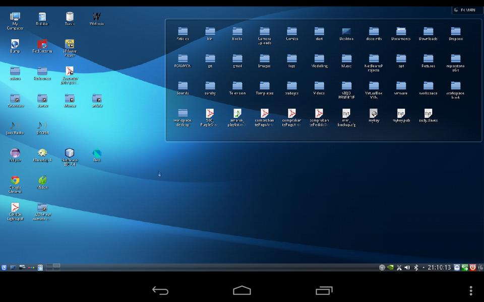Open the Android overflow menu (three dots)
Screen dimensions: 484x302
pyautogui.click(x=471, y=290)
